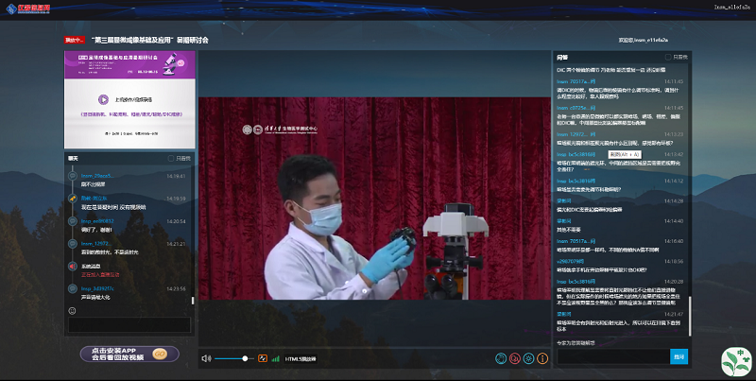The image size is (756, 381).
Task: Click the site logo in top-left corner
Action: (26, 9)
